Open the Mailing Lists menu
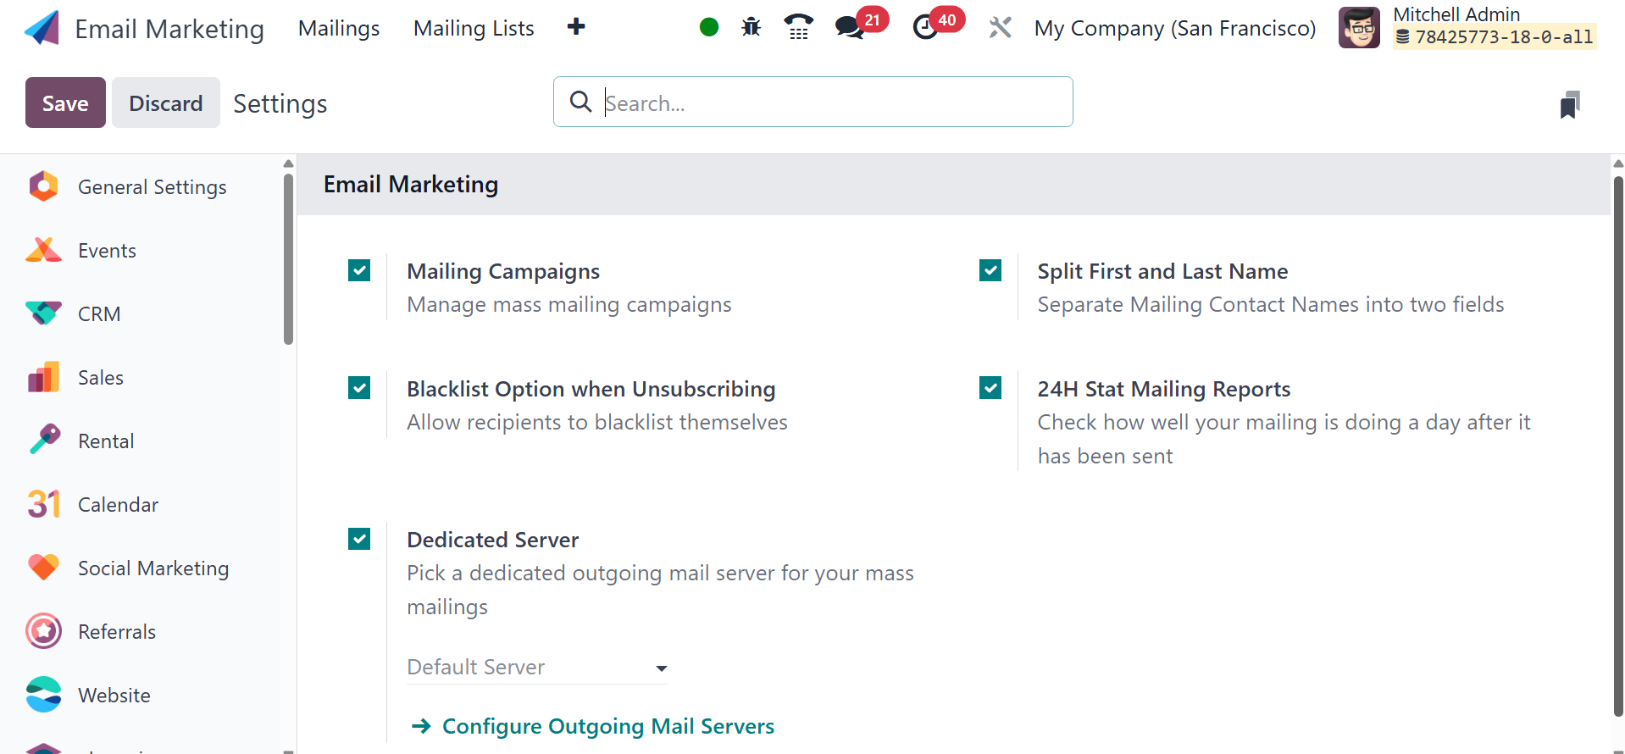The width and height of the screenshot is (1625, 754). tap(474, 28)
